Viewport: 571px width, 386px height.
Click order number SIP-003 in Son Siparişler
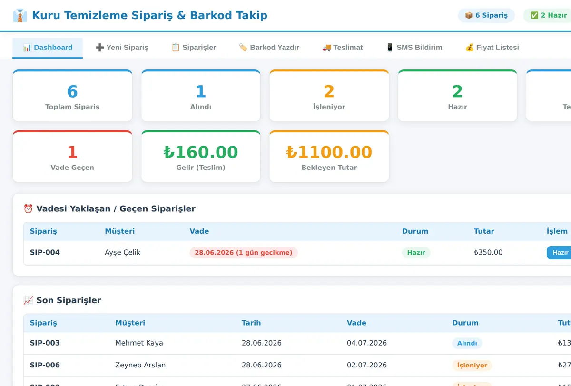pos(45,343)
